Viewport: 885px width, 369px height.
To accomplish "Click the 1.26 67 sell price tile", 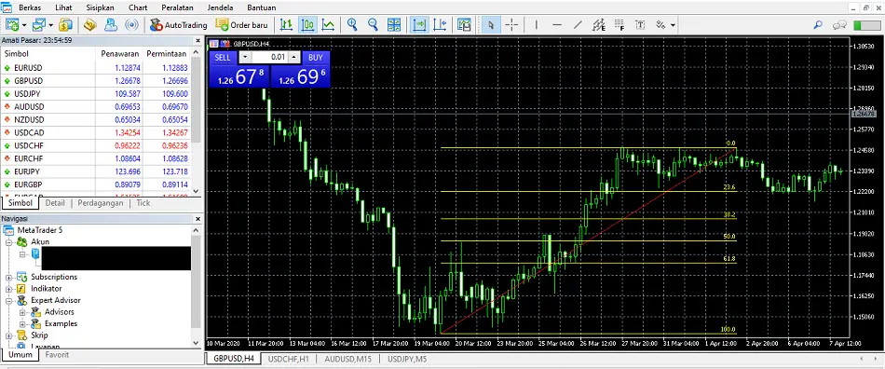I will (x=239, y=76).
